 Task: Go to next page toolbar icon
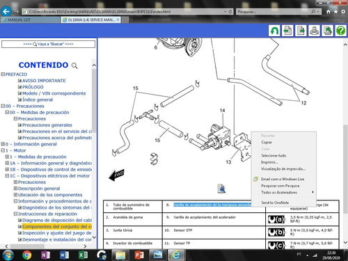[x=301, y=31]
